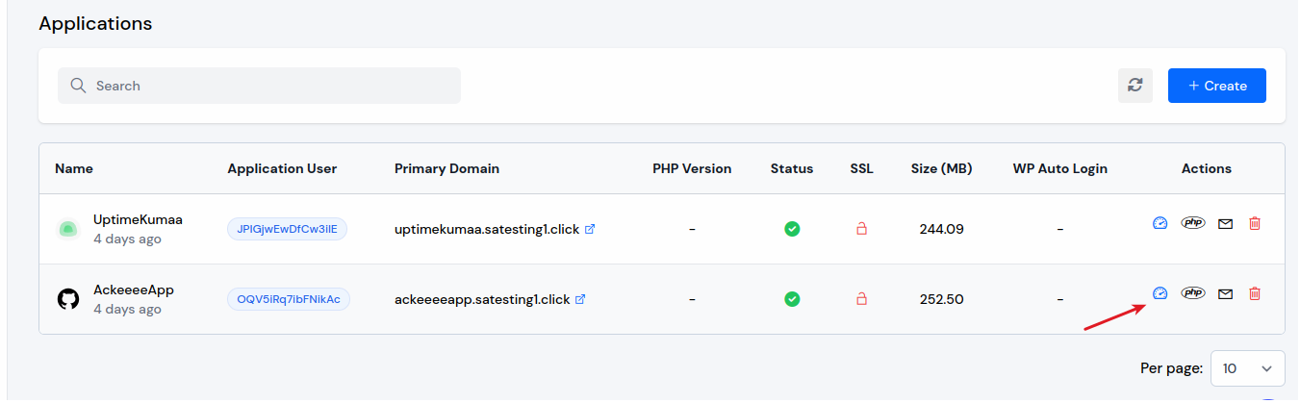Screen dimensions: 1300x403
Task: Click application user badge JPlGjwEwDfCw3ilE
Action: (x=287, y=229)
